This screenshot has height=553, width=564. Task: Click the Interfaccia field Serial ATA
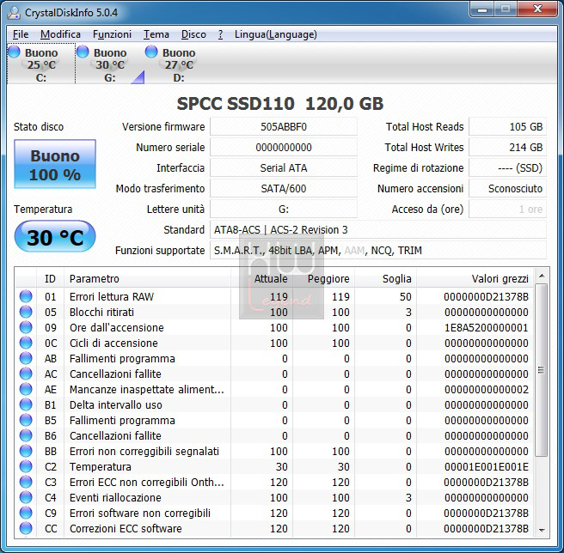pos(284,167)
